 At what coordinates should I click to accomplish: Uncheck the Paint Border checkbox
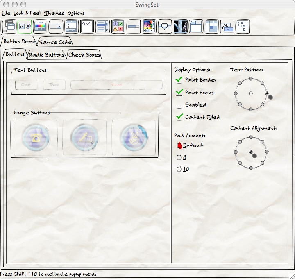(x=179, y=80)
